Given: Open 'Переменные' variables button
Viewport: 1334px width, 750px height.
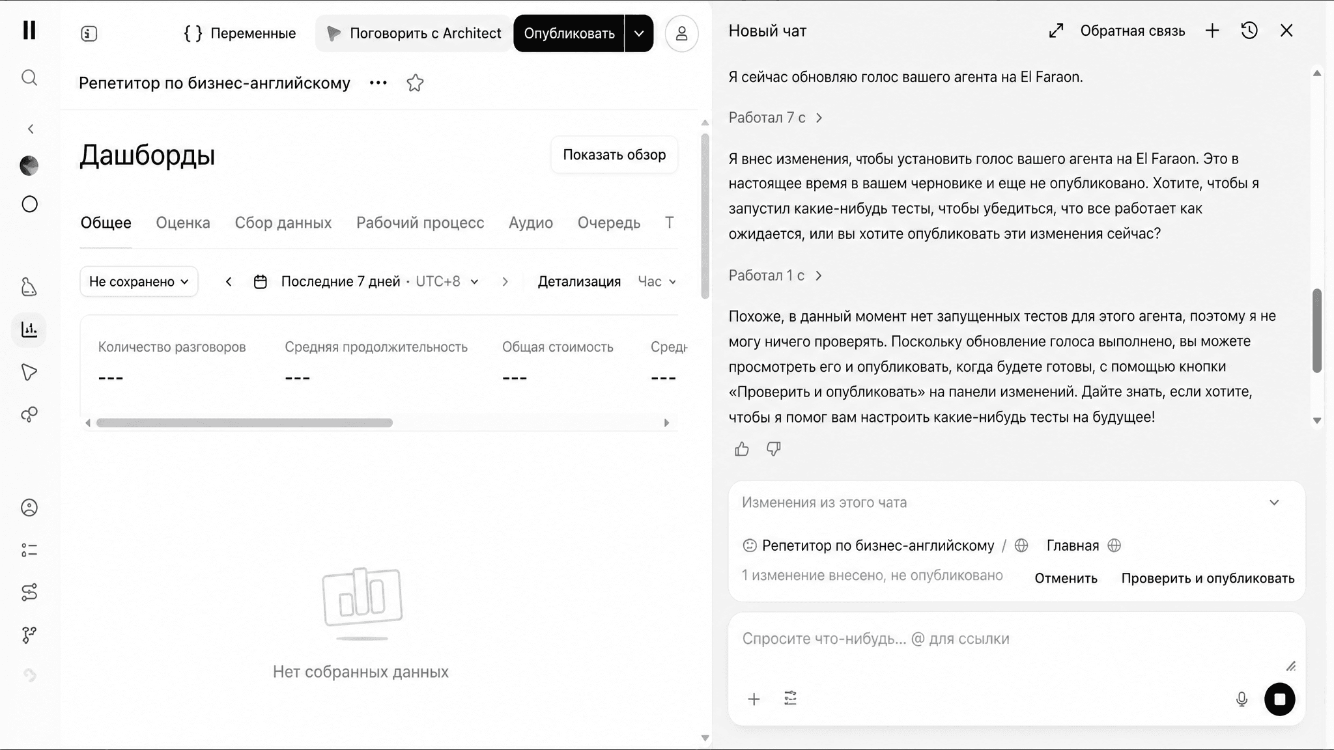Looking at the screenshot, I should (240, 33).
